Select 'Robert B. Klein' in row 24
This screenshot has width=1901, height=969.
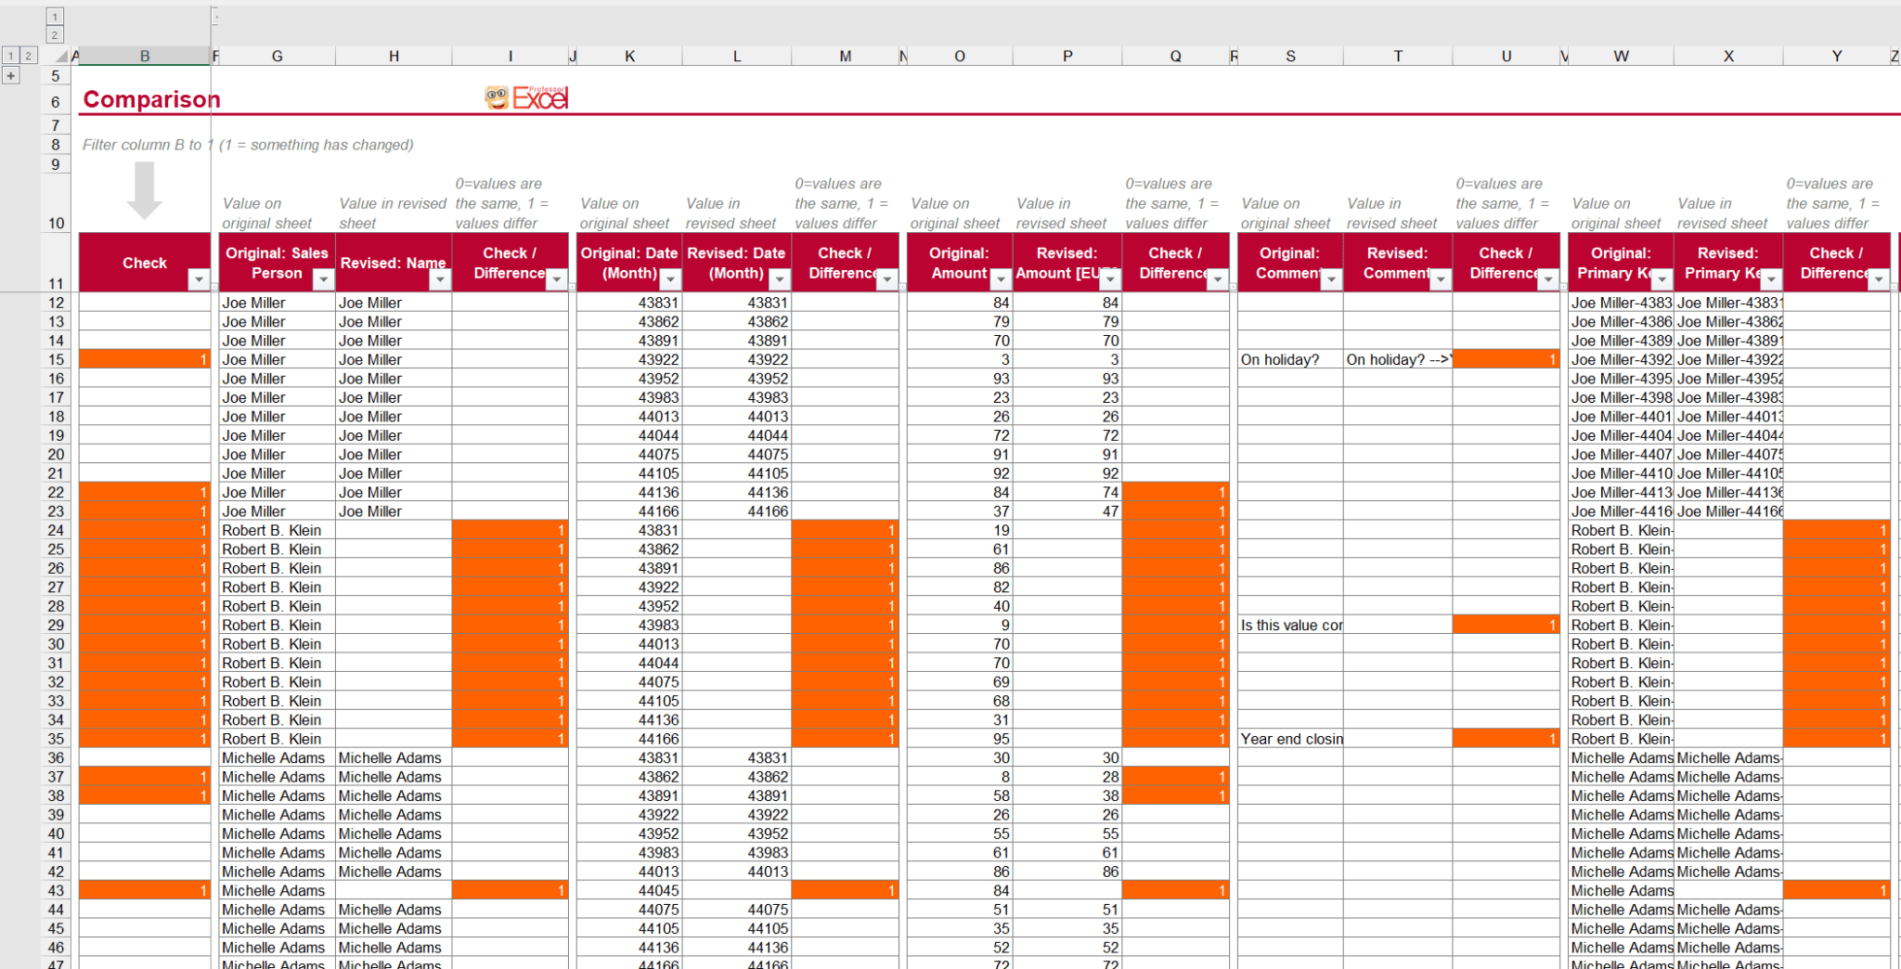click(270, 530)
